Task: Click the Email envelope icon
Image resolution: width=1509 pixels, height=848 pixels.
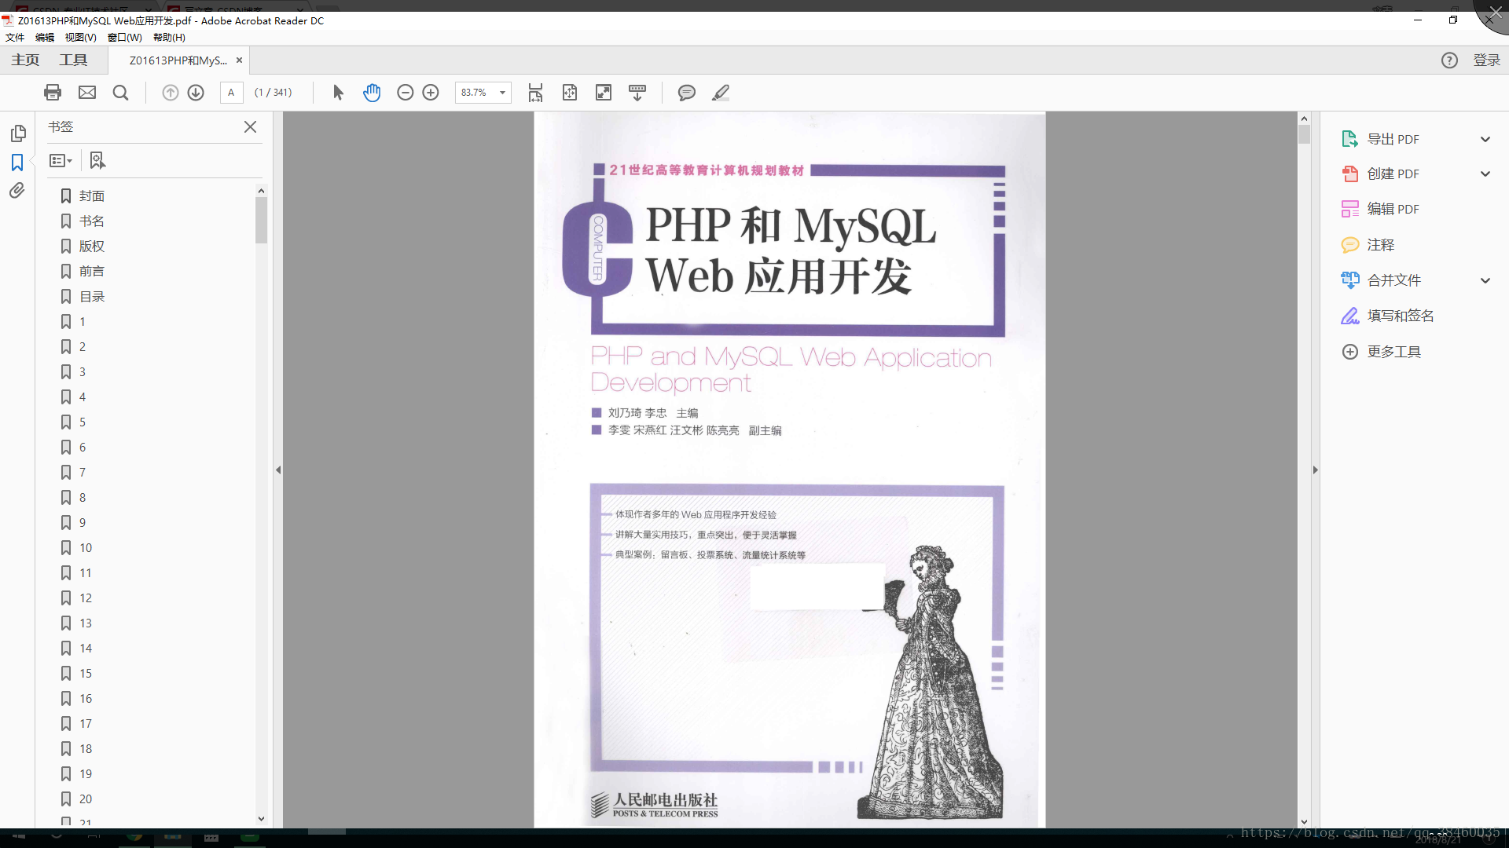Action: click(x=87, y=93)
